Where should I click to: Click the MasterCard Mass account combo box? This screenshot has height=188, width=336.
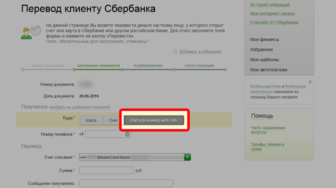[x=135, y=157]
